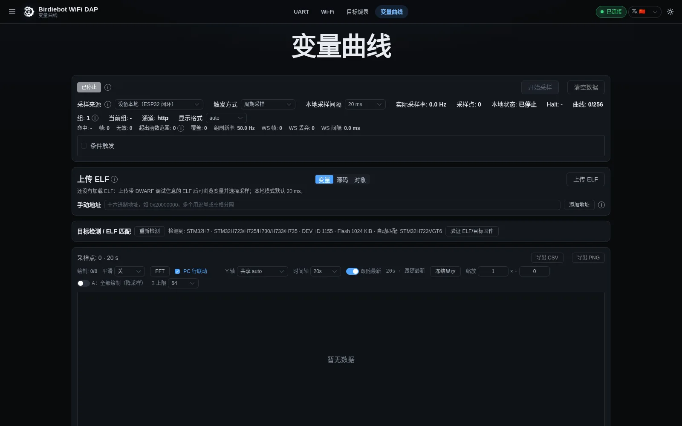Screen dimensions: 682x426
Task: Click info icon right of 添加地址 button
Action: point(601,205)
